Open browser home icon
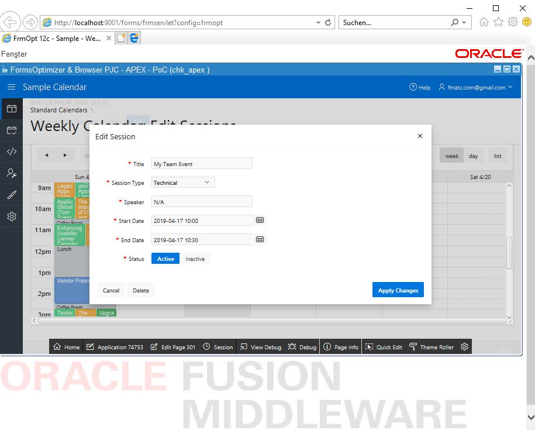 click(484, 22)
